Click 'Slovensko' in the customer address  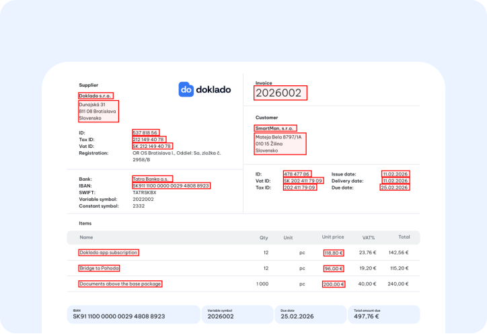[x=267, y=151]
